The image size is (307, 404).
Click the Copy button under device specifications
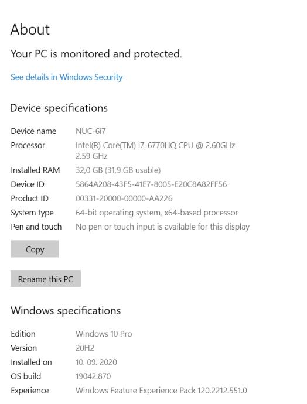coord(35,249)
